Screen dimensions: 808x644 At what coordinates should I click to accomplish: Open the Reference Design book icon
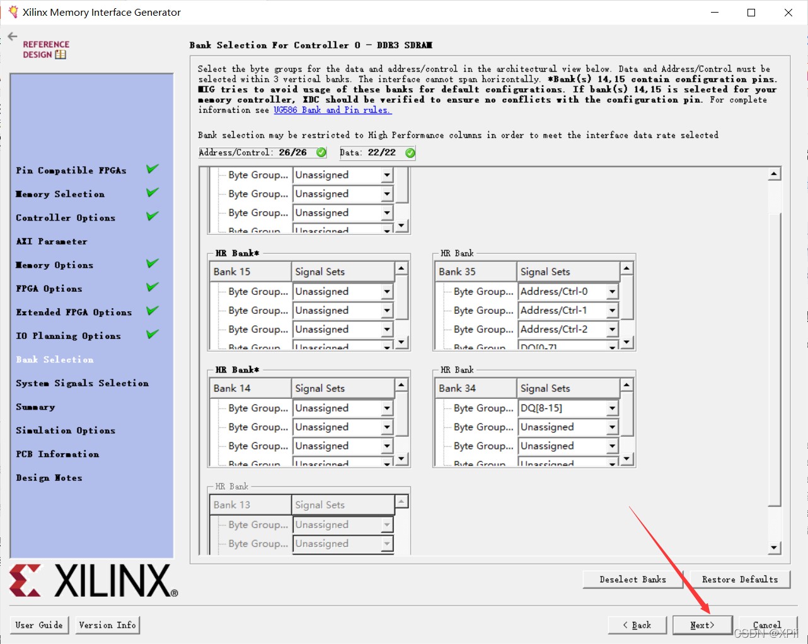coord(61,55)
